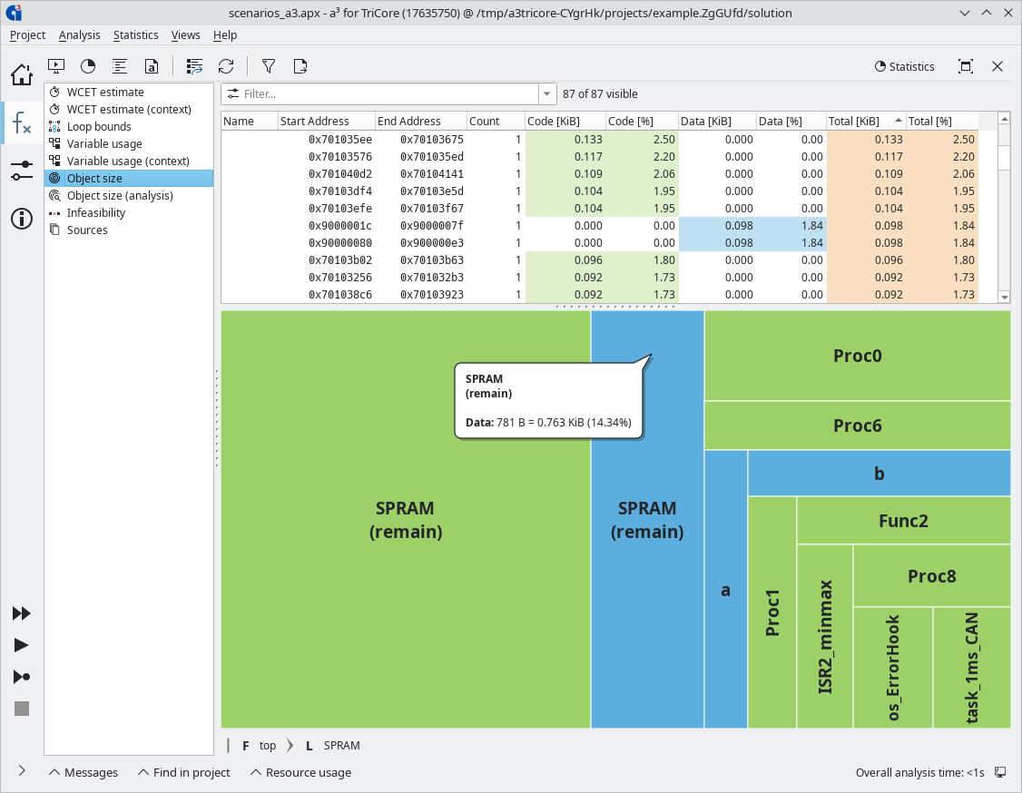Click the Proc8 treemap block
This screenshot has width=1022, height=793.
[x=931, y=576]
